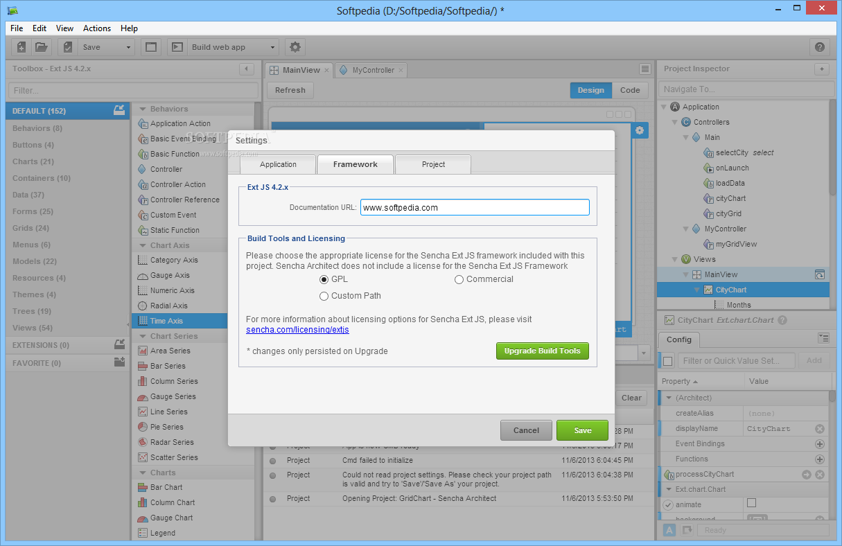
Task: Select the Custom Path radio button
Action: pos(324,296)
